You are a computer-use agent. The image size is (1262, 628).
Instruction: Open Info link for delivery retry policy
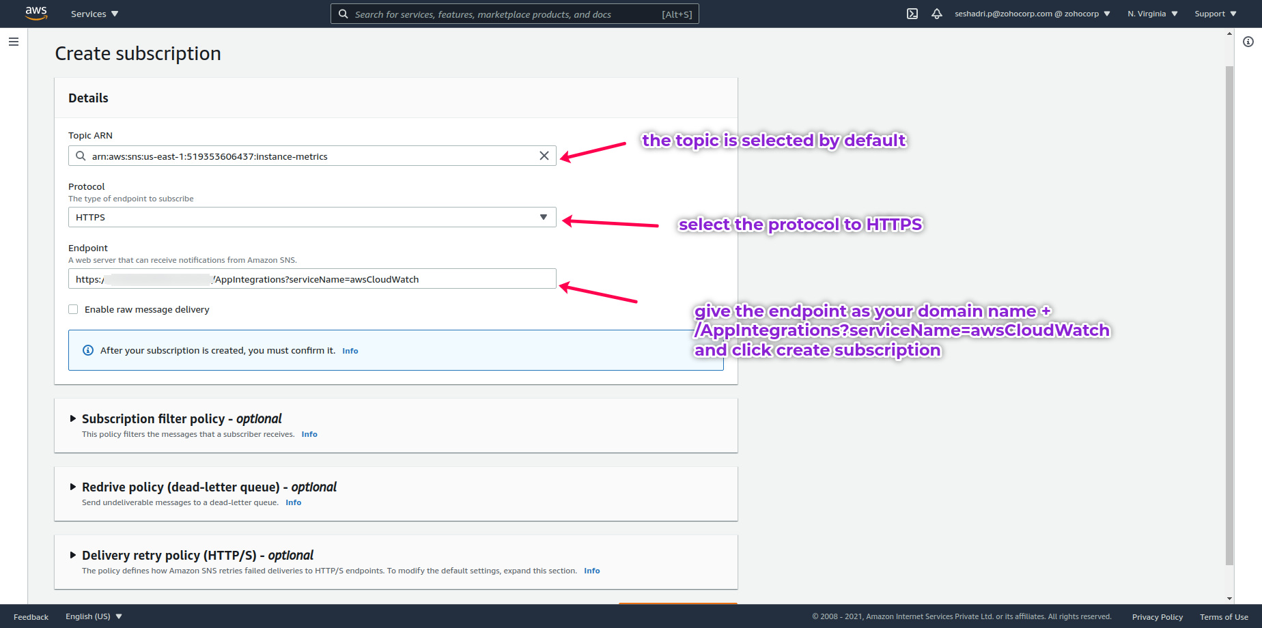click(592, 571)
